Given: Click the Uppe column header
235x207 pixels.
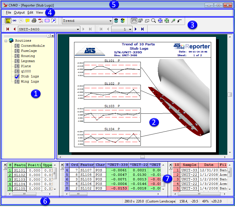Looking at the screenshot, I should [47, 165].
